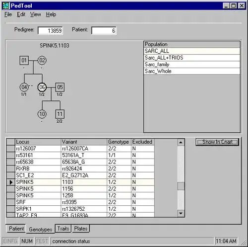Select pedigree node 10
This screenshot has width=248, height=247.
pos(42,114)
